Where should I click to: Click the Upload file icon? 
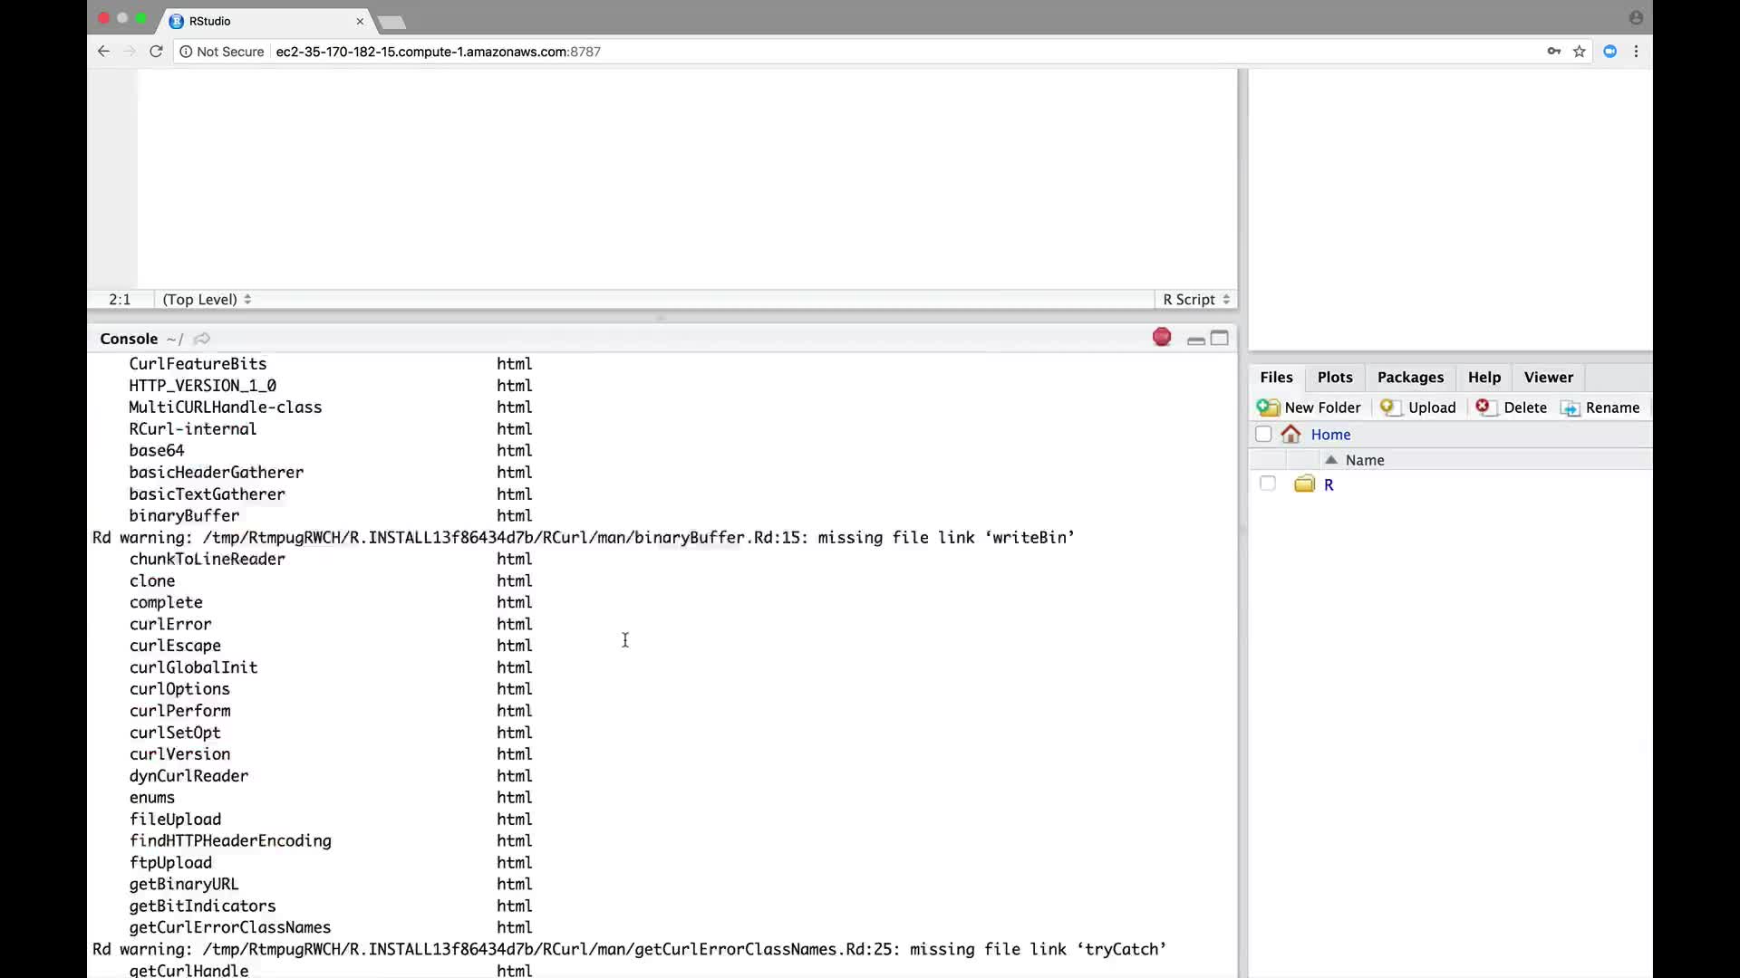tap(1389, 407)
